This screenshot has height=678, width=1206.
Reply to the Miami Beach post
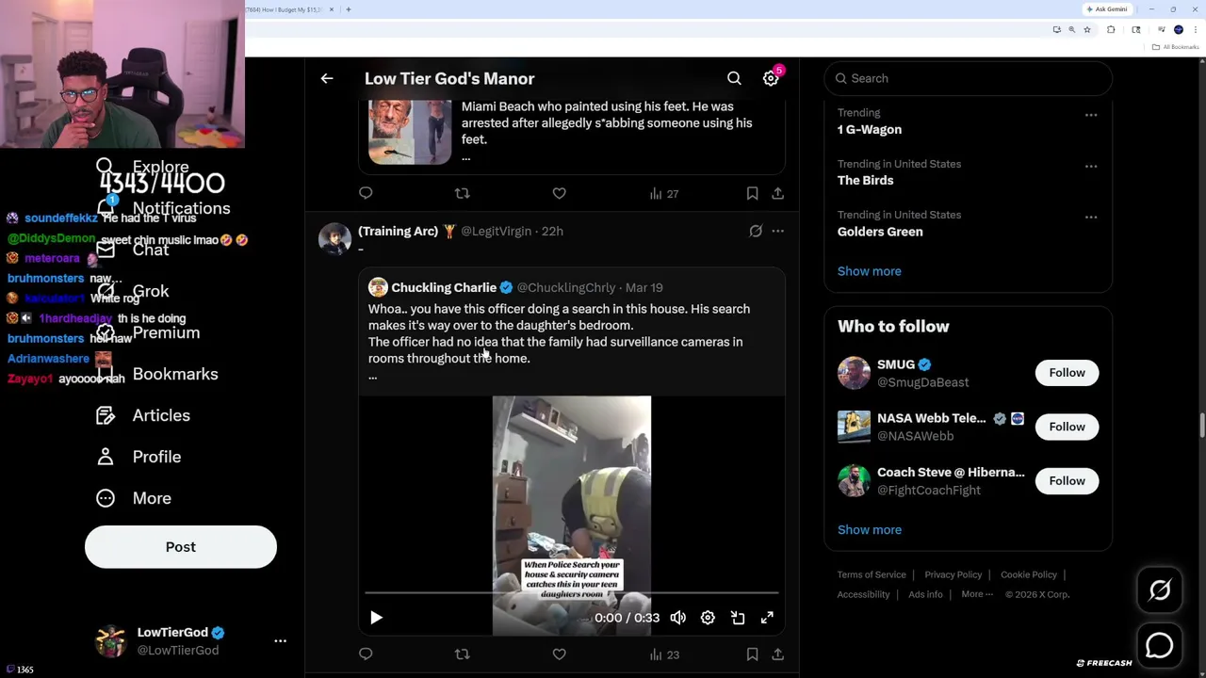click(x=366, y=193)
